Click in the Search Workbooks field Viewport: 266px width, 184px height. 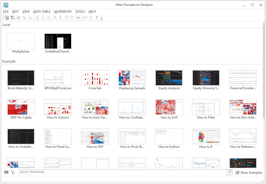[122, 172]
